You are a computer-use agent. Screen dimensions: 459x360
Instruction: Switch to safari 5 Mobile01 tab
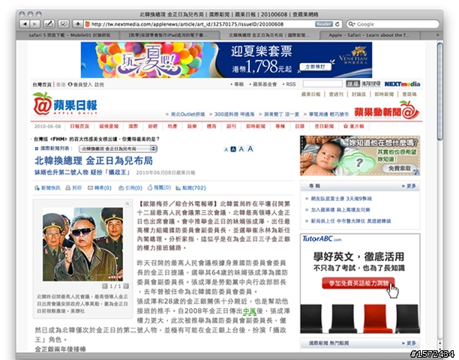click(x=70, y=35)
